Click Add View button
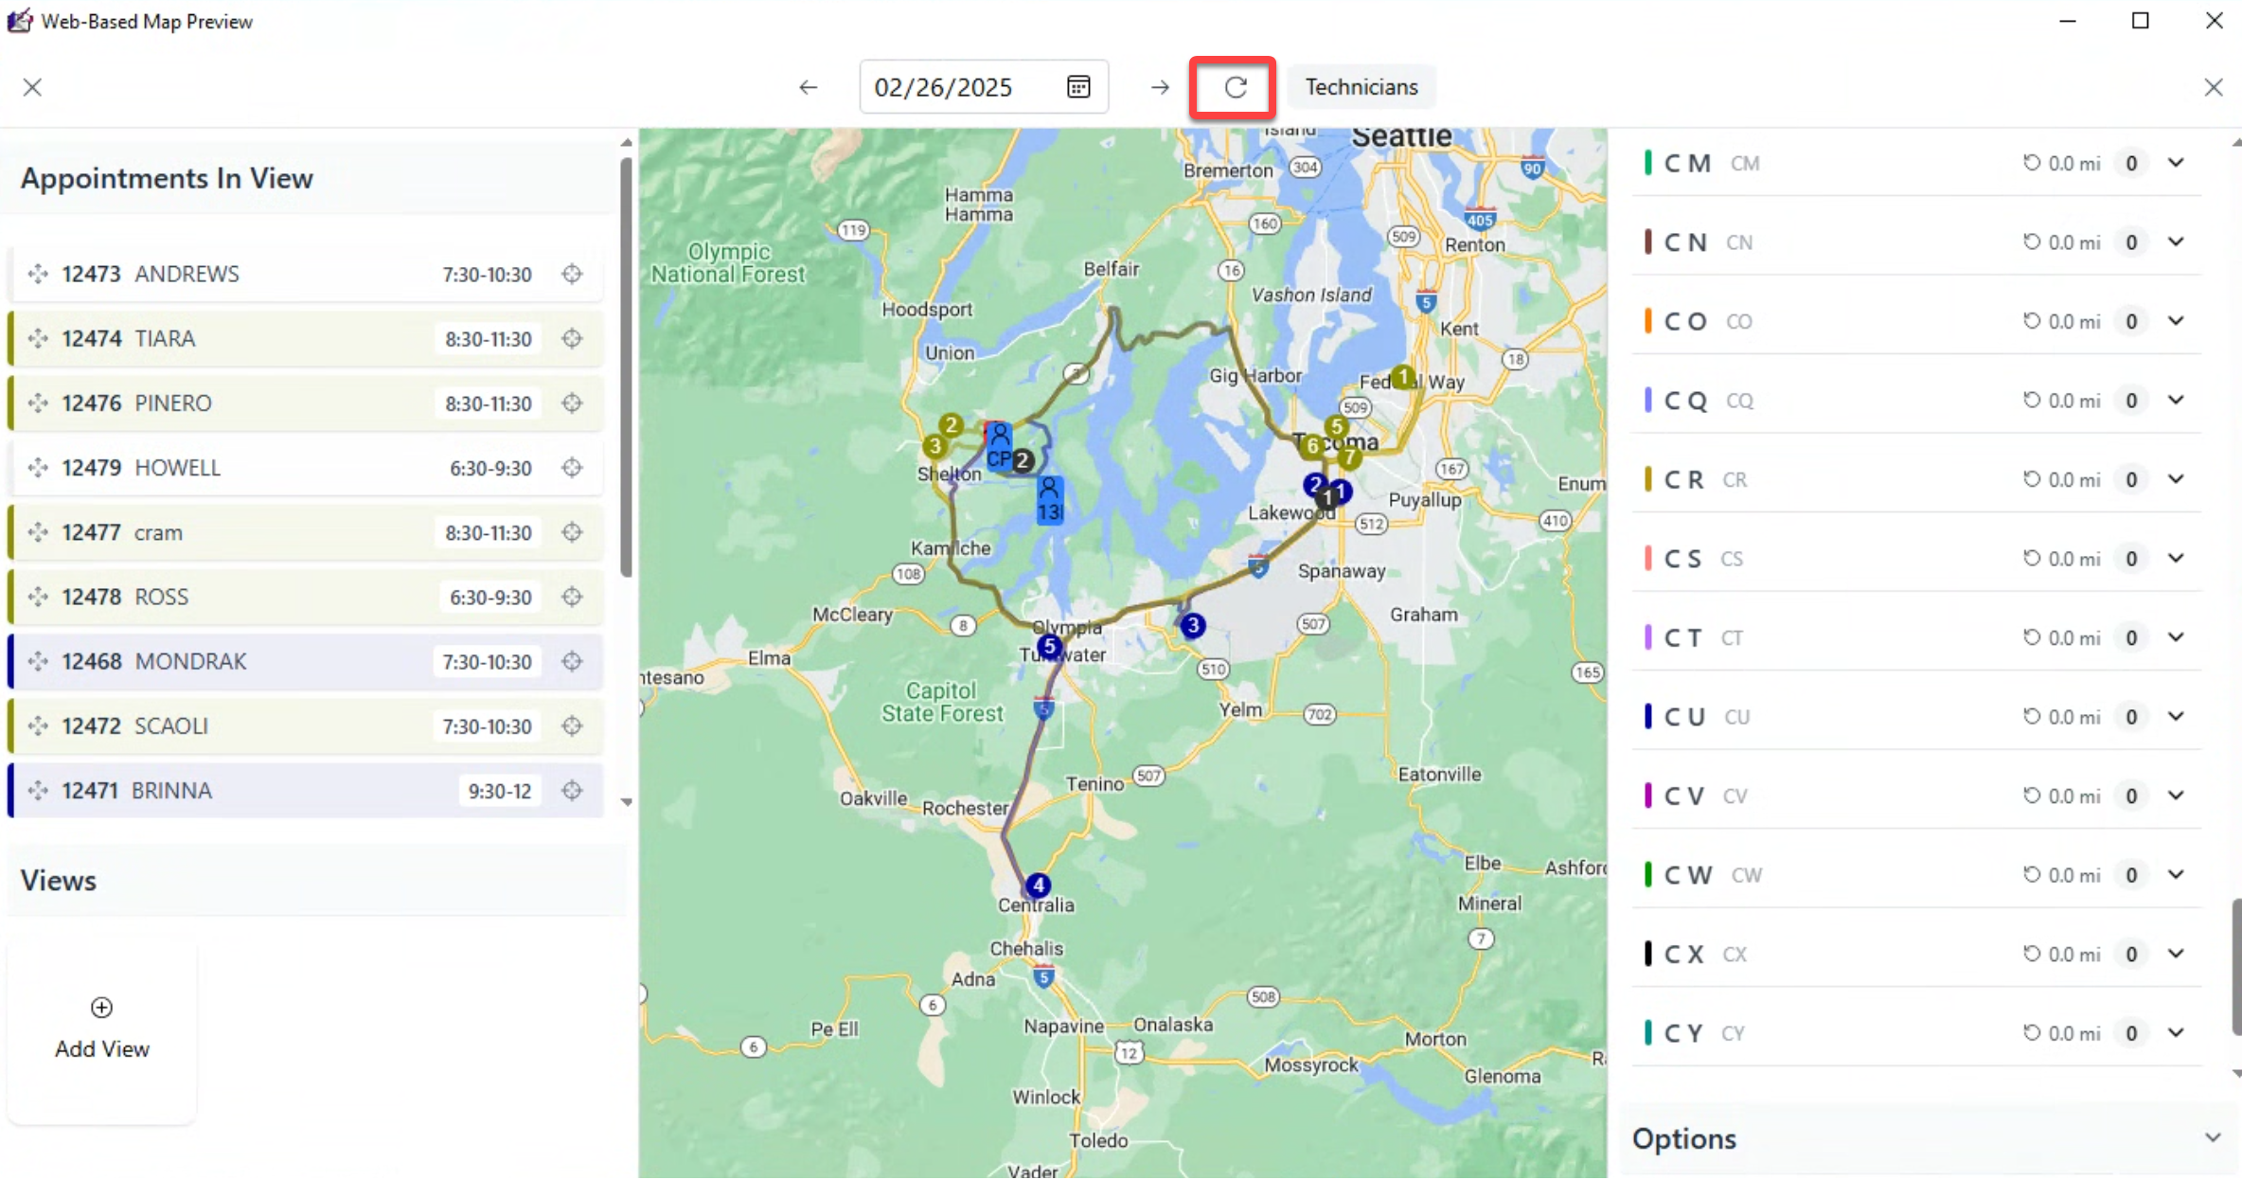2242x1180 pixels. [x=102, y=1028]
